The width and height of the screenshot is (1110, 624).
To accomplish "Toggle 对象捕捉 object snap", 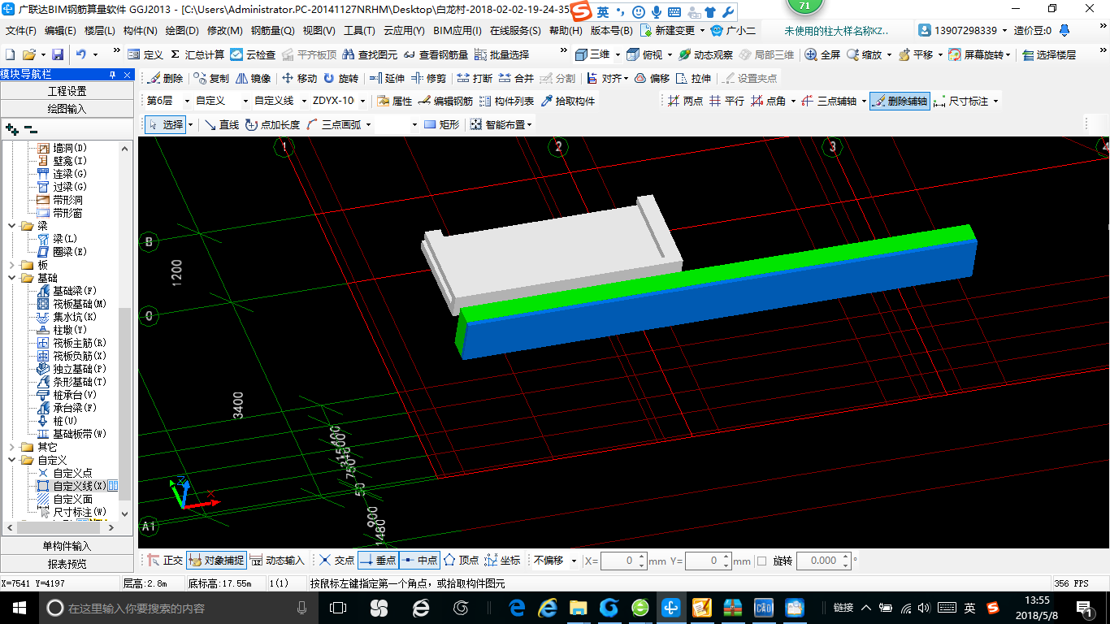I will pyautogui.click(x=216, y=561).
